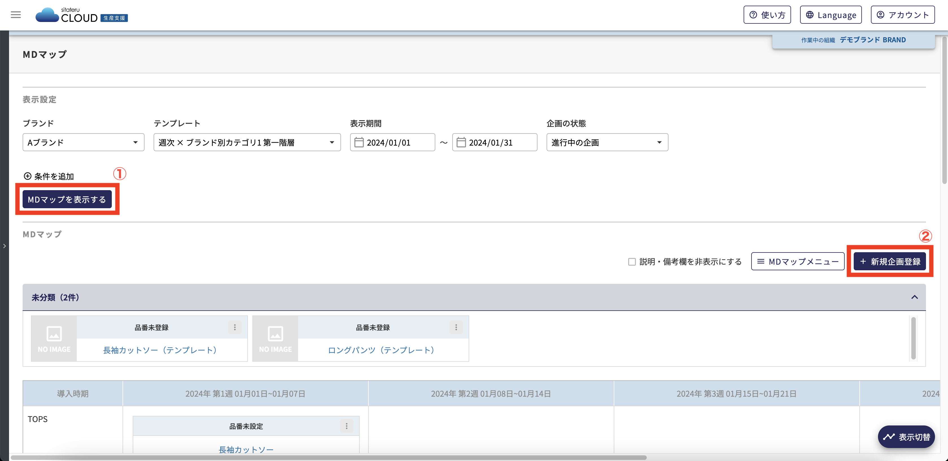This screenshot has width=948, height=461.
Task: Open ロングパンツ（テンプレート）link
Action: pos(381,350)
